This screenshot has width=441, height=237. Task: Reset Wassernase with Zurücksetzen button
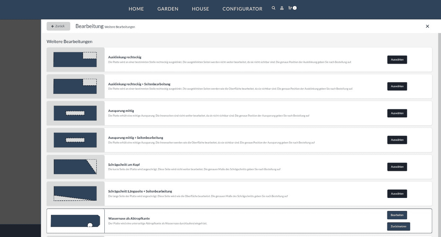click(x=398, y=226)
